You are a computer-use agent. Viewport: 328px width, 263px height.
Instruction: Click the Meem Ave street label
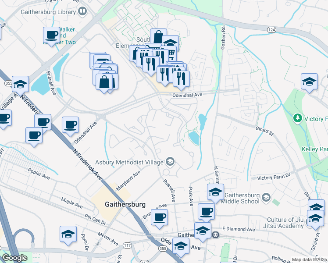[108, 239]
